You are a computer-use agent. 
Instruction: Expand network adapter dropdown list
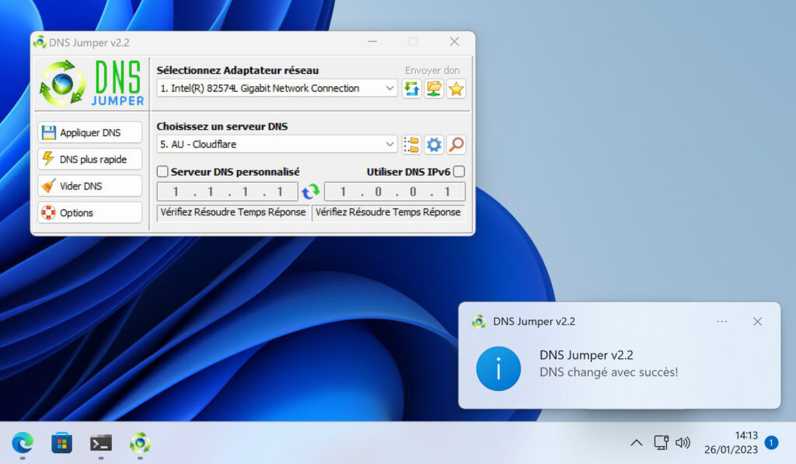pyautogui.click(x=389, y=89)
